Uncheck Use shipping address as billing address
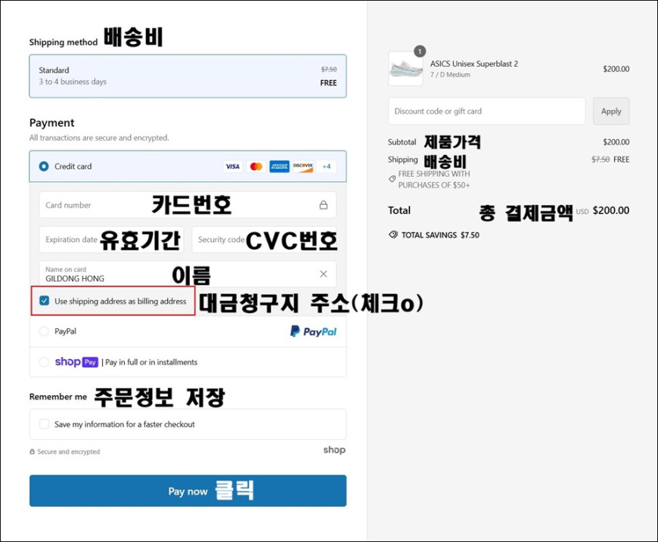 (x=44, y=301)
